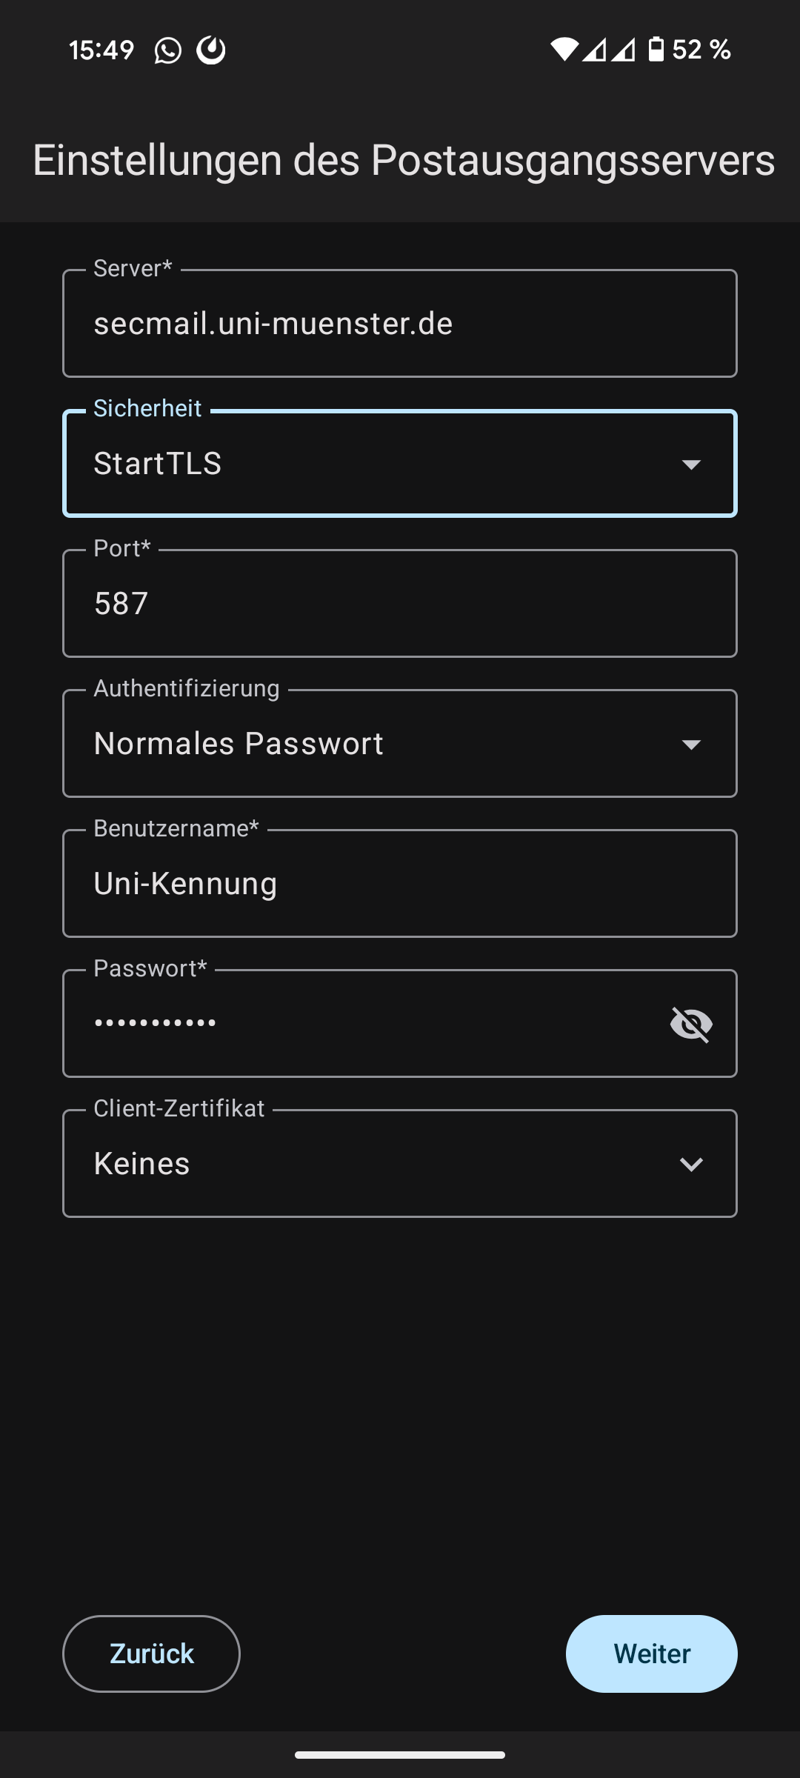This screenshot has height=1778, width=800.
Task: Tap the circular timer notification icon
Action: 211,50
